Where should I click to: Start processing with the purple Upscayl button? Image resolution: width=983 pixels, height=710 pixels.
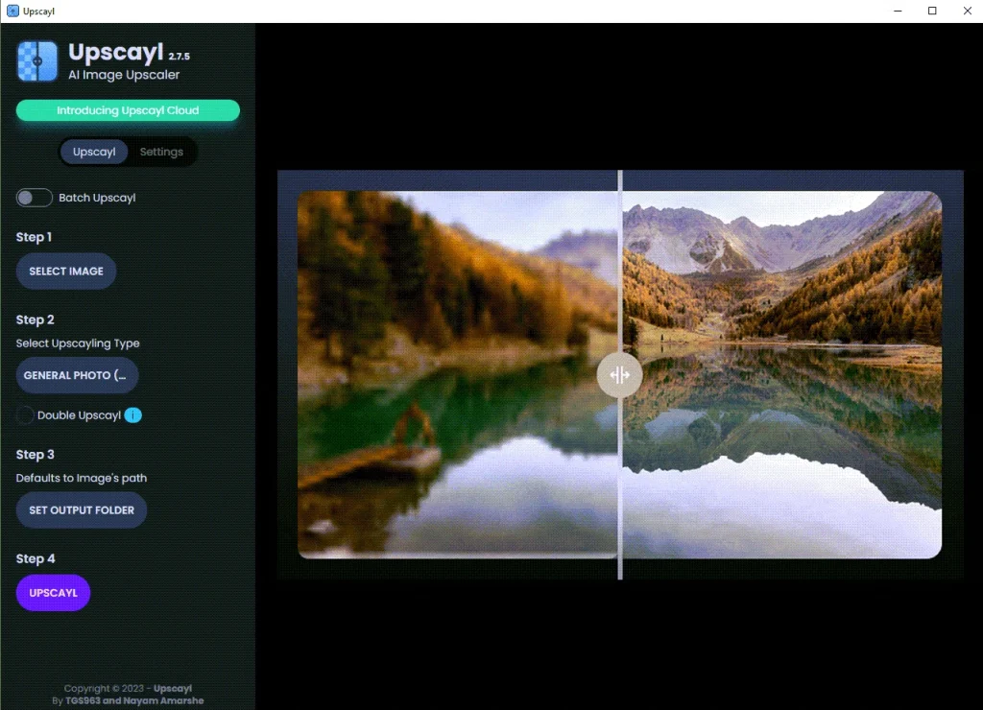(x=53, y=593)
